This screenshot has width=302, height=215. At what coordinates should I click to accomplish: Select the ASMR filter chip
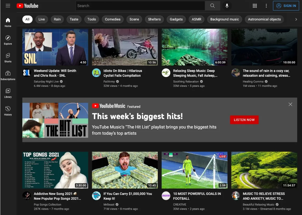click(x=196, y=19)
